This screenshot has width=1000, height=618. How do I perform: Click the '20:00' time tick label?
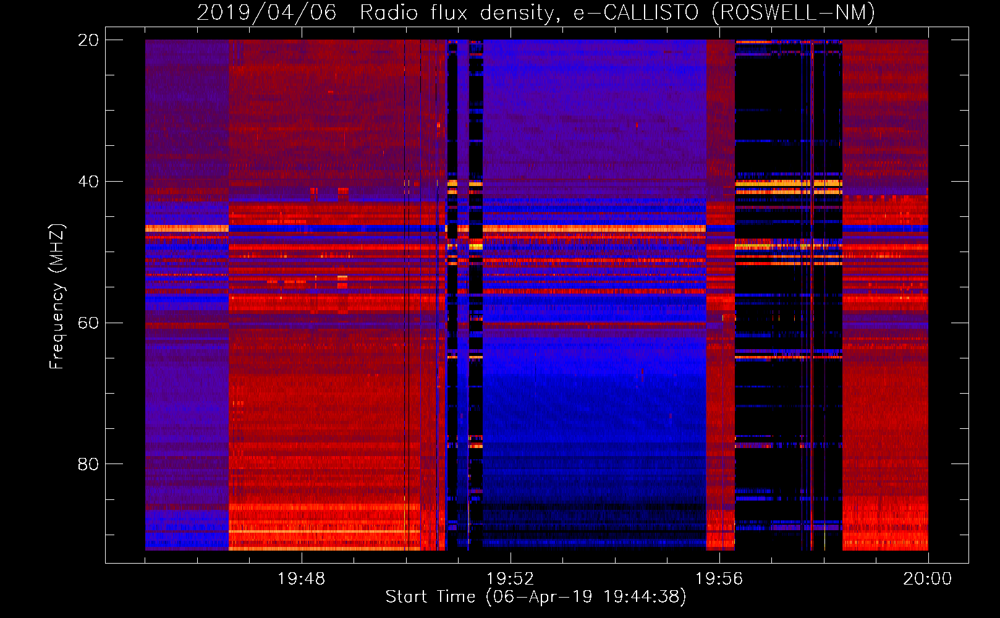coord(927,579)
